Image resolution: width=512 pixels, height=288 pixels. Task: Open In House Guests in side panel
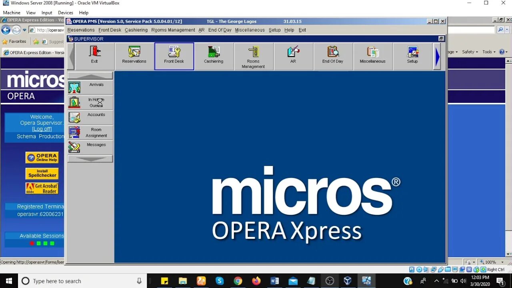[x=90, y=102]
